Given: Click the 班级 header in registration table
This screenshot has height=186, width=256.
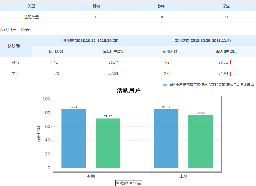Looking at the screenshot, I should (96, 6).
